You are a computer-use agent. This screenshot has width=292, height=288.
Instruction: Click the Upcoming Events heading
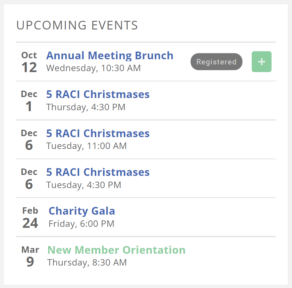pos(77,25)
